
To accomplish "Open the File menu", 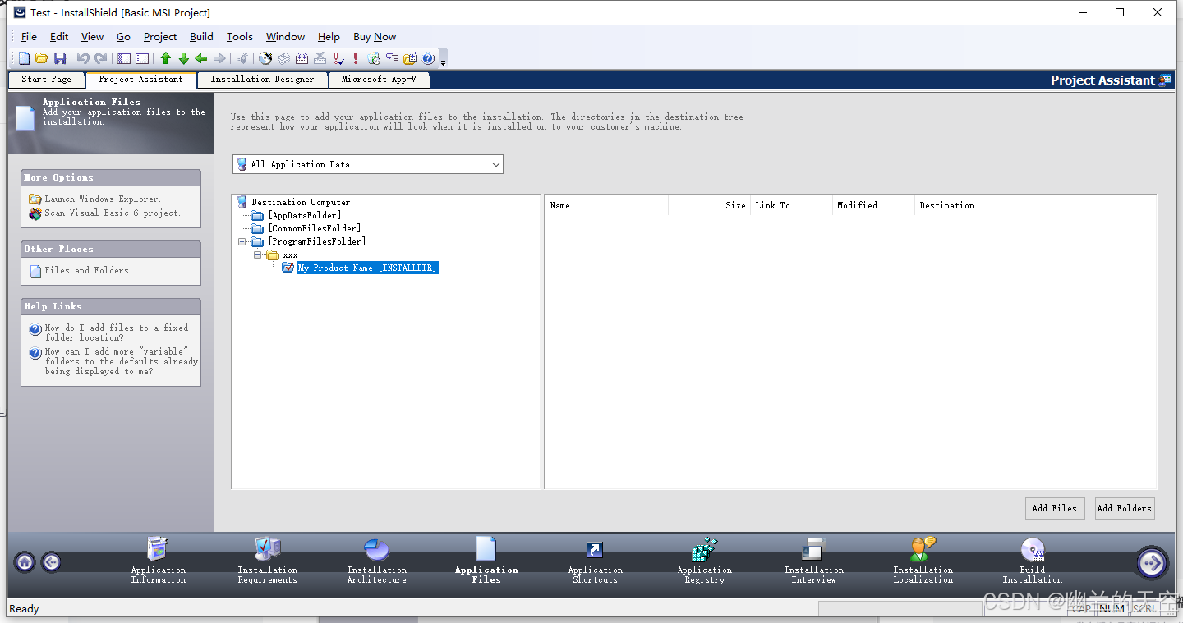I will point(29,37).
